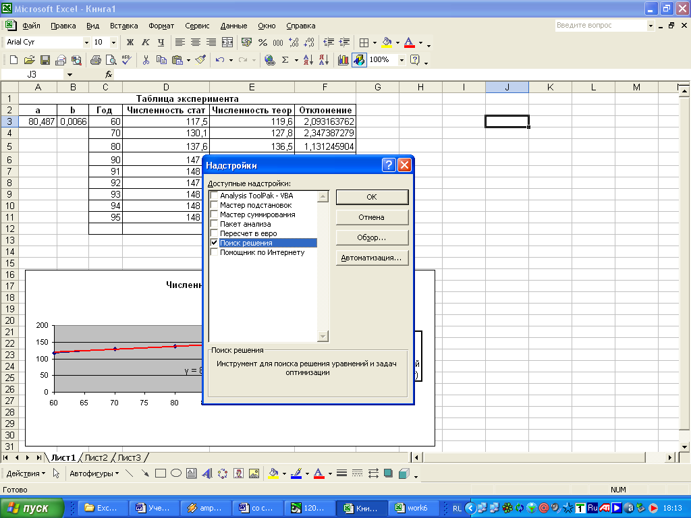691x518 pixels.
Task: Open Chart Wizard icon
Action: click(343, 60)
